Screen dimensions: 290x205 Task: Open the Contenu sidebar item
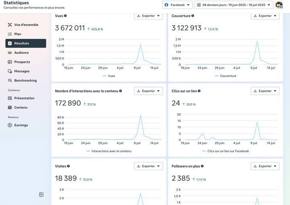point(21,108)
